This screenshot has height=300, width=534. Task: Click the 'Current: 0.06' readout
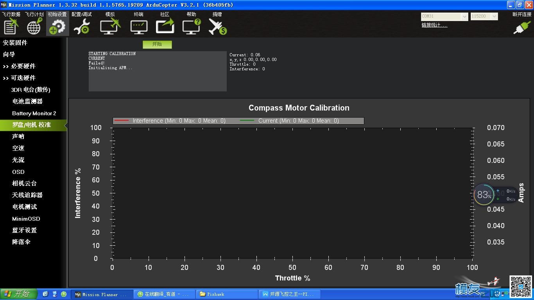coord(245,55)
